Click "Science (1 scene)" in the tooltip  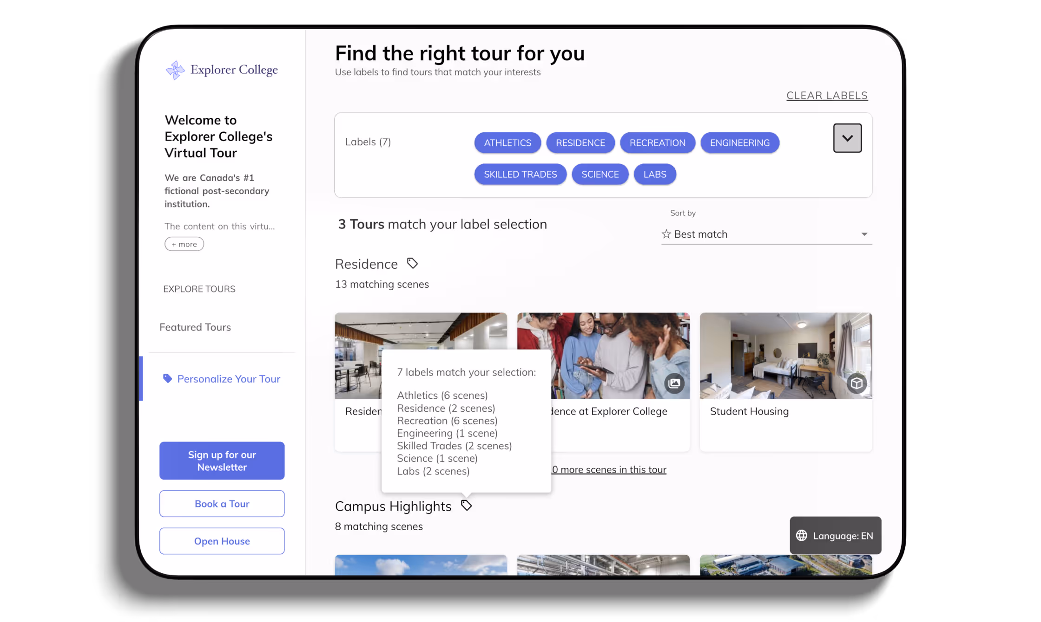[x=437, y=459]
